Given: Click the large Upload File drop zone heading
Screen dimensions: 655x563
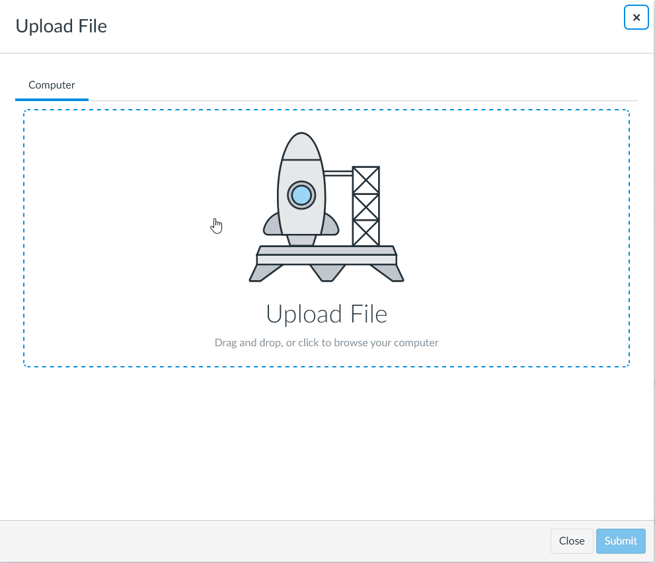Looking at the screenshot, I should pos(327,314).
